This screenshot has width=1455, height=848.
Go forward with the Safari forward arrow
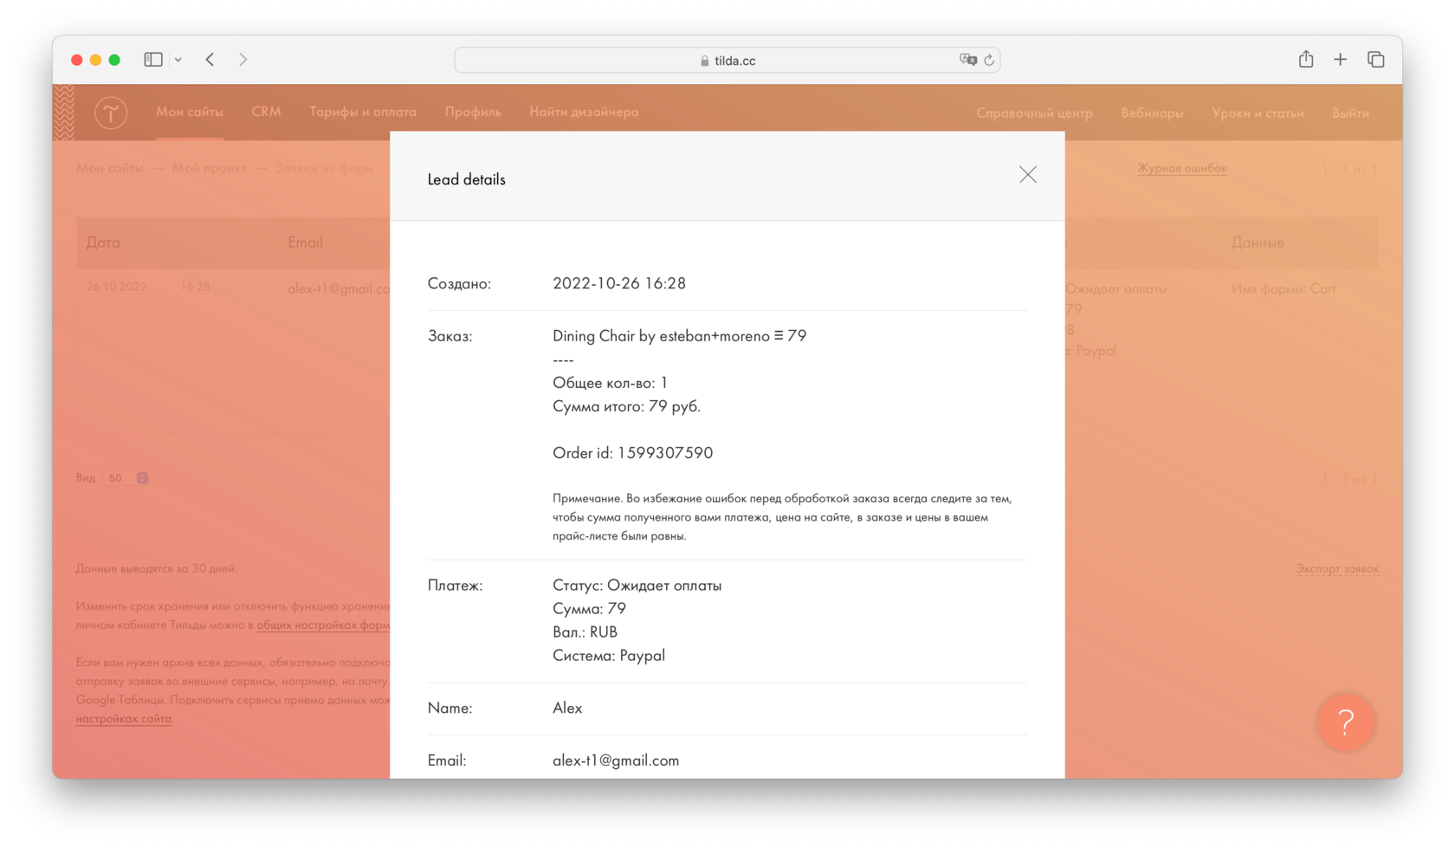click(243, 60)
